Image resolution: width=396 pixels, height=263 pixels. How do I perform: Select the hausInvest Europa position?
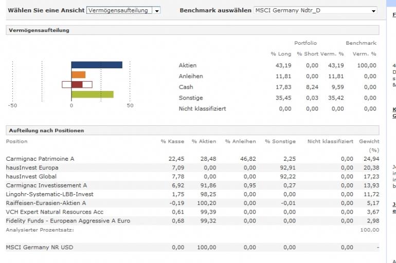pos(32,167)
